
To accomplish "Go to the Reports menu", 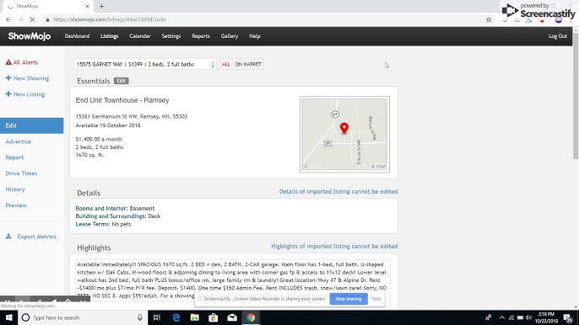I will coord(201,36).
